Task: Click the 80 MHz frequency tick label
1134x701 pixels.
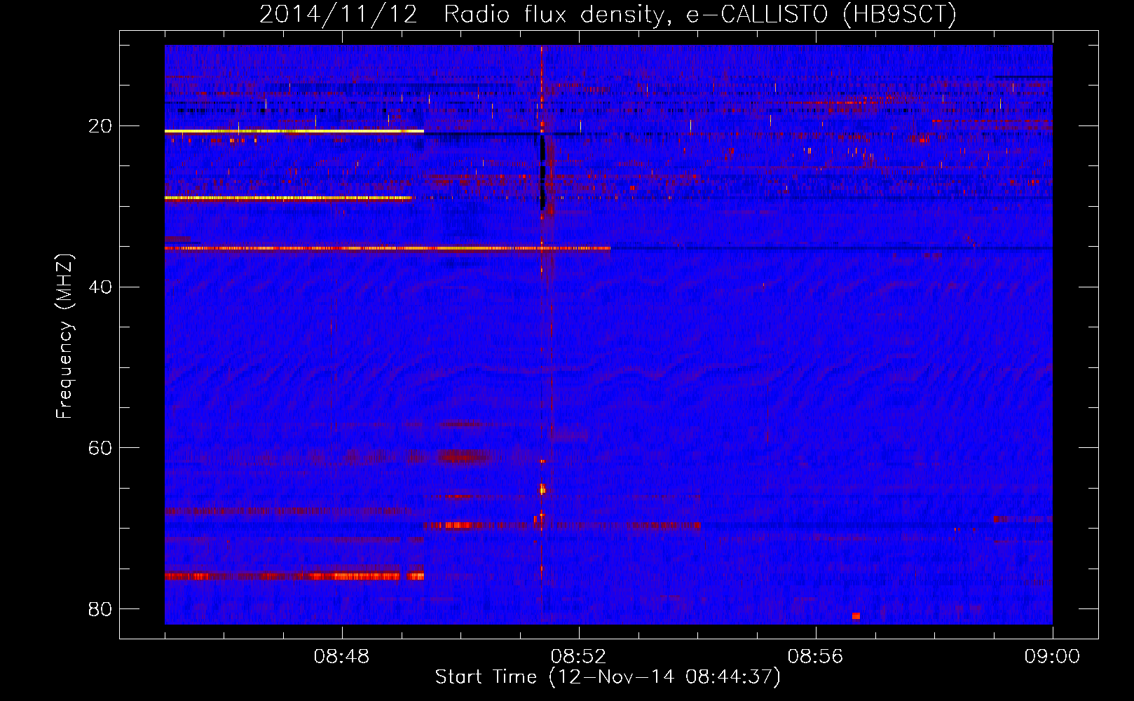Action: pos(100,608)
